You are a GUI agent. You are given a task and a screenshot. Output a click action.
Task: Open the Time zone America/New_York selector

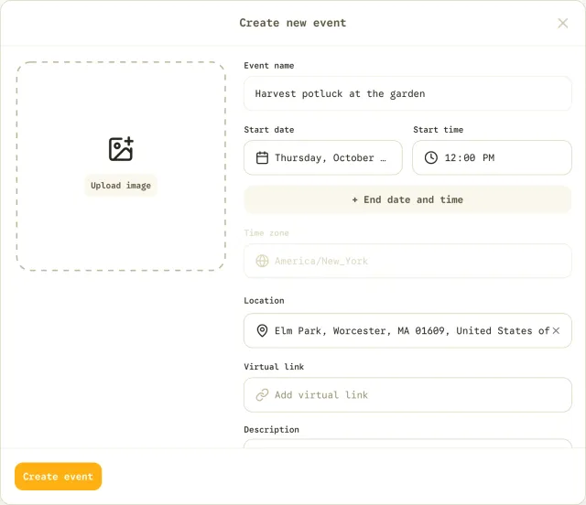pyautogui.click(x=407, y=261)
